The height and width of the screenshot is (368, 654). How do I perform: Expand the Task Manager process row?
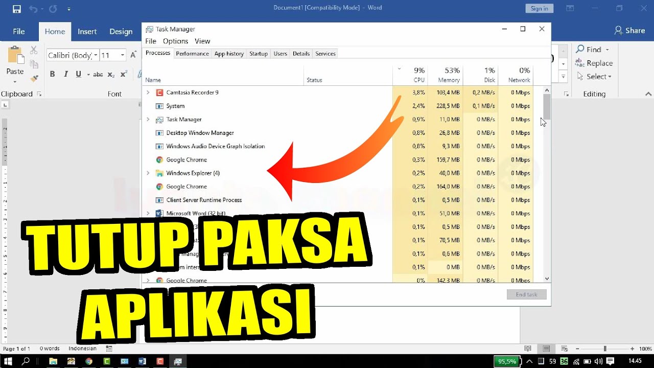click(148, 119)
